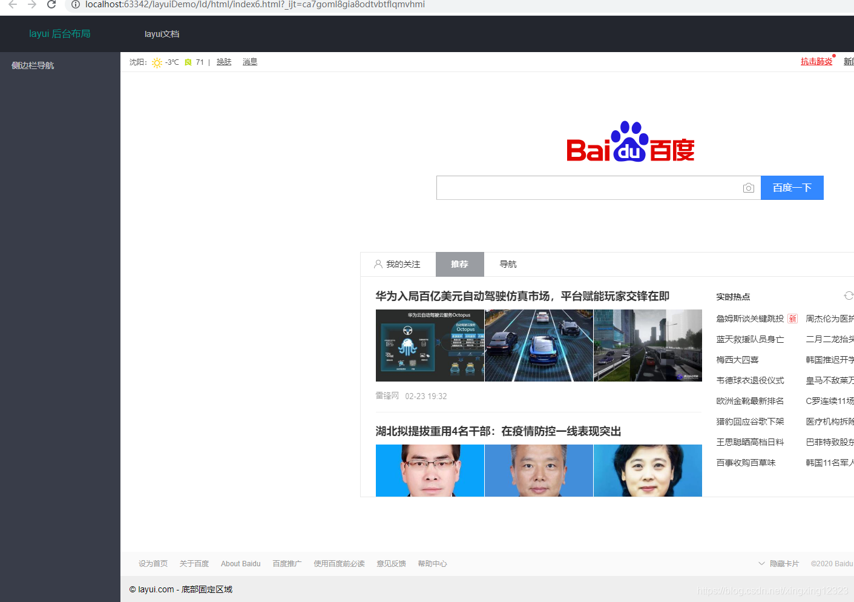Open hot topic 梅西大四喜

point(737,360)
